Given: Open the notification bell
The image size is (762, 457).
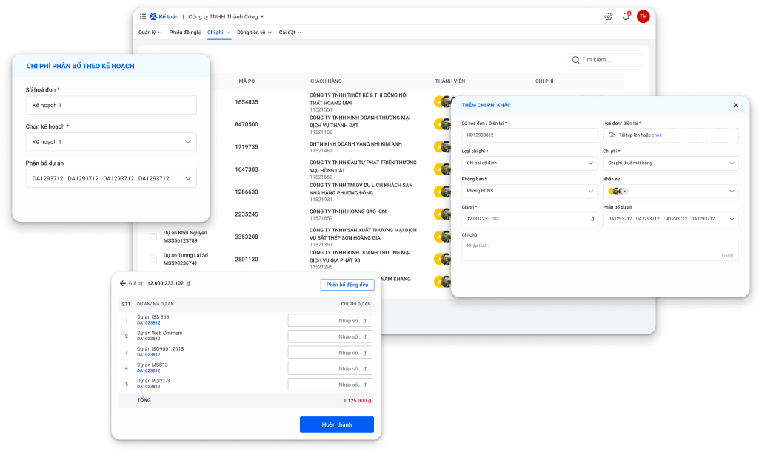Looking at the screenshot, I should click(626, 16).
